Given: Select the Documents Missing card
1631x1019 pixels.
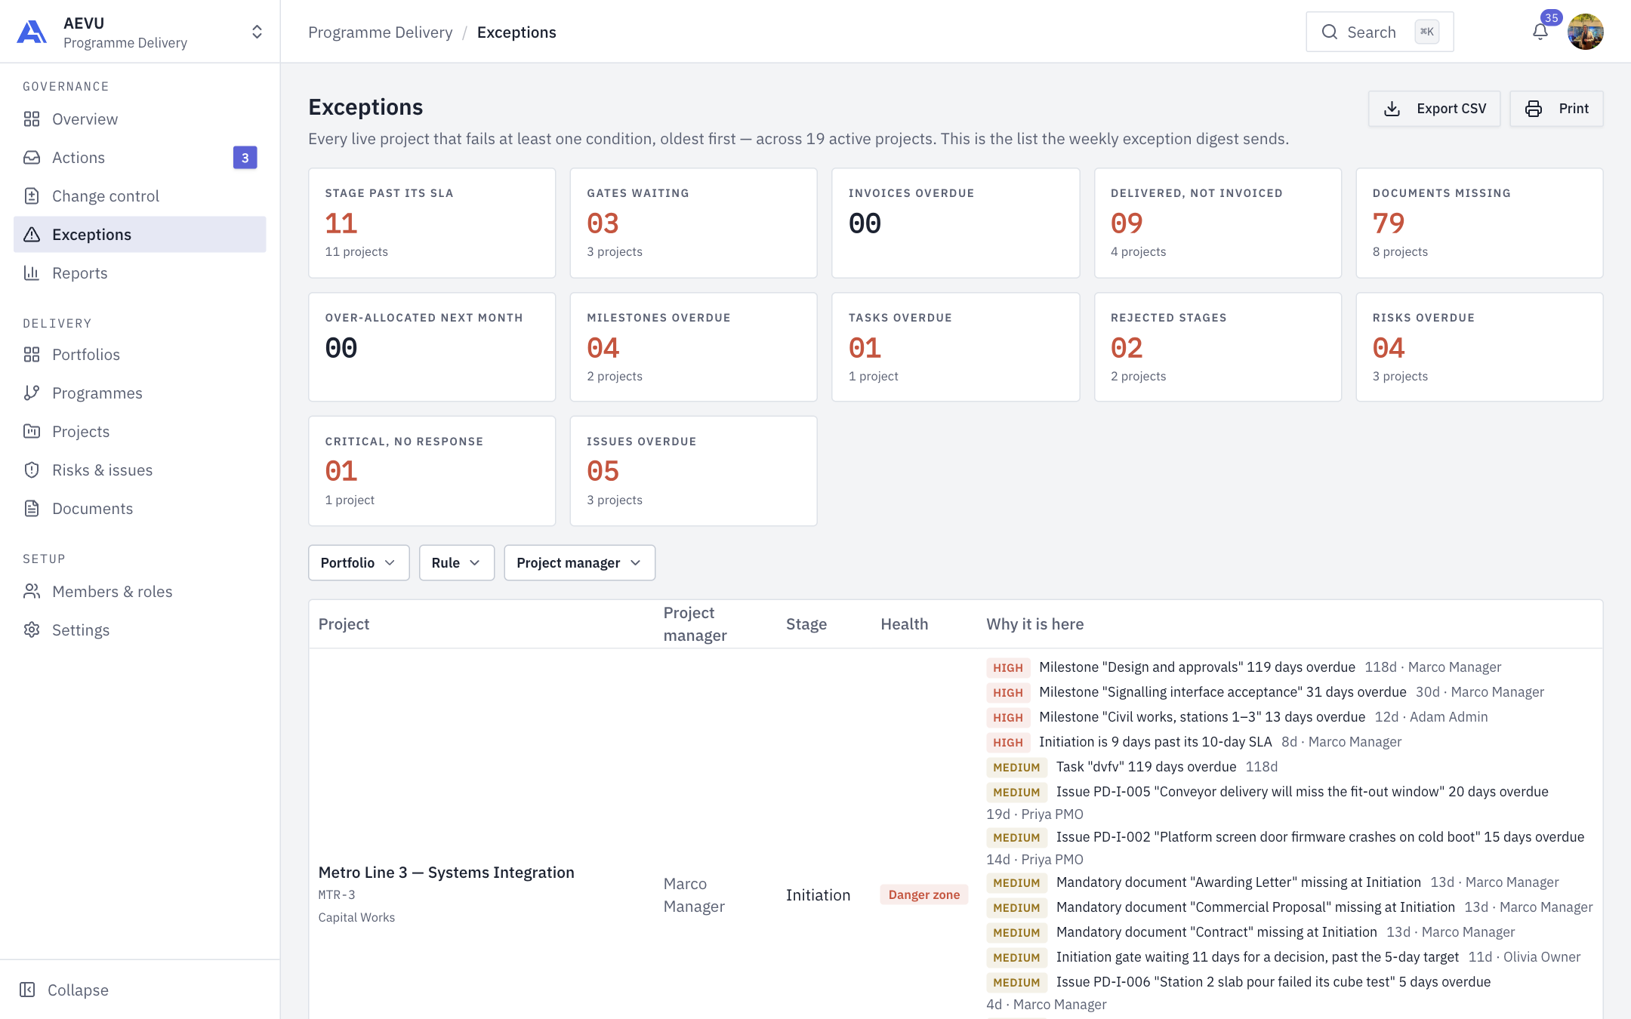Looking at the screenshot, I should click(x=1479, y=223).
